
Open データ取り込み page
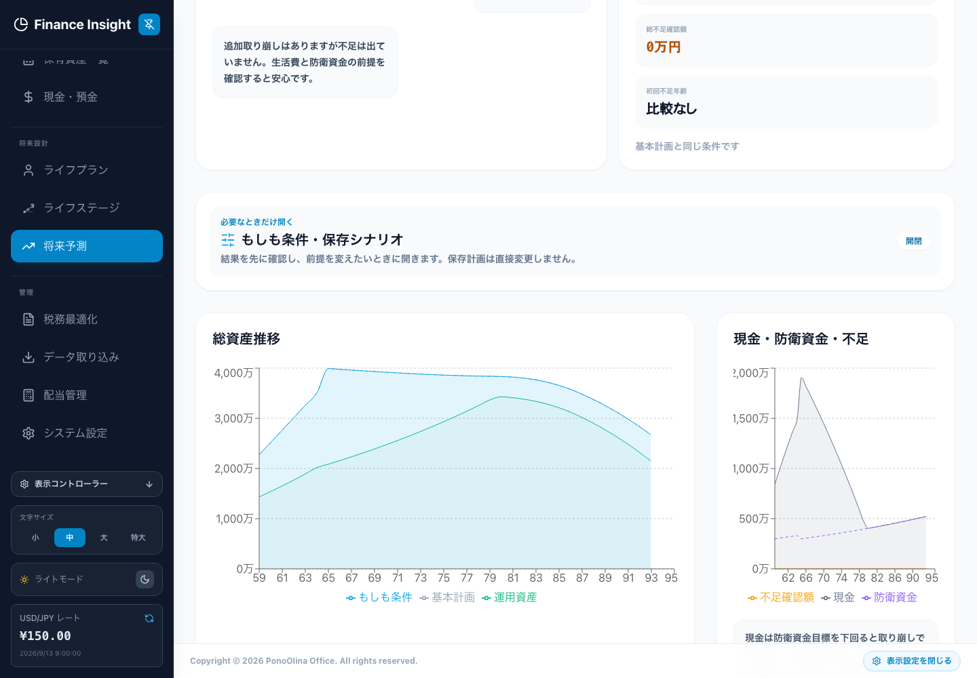click(87, 357)
